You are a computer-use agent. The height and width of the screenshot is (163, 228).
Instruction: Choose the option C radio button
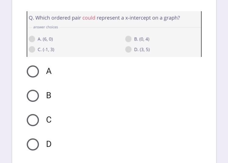click(33, 120)
